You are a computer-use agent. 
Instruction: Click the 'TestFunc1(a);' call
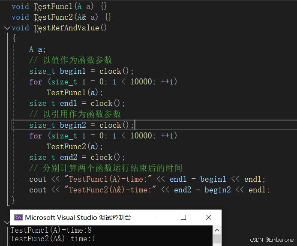(x=75, y=93)
